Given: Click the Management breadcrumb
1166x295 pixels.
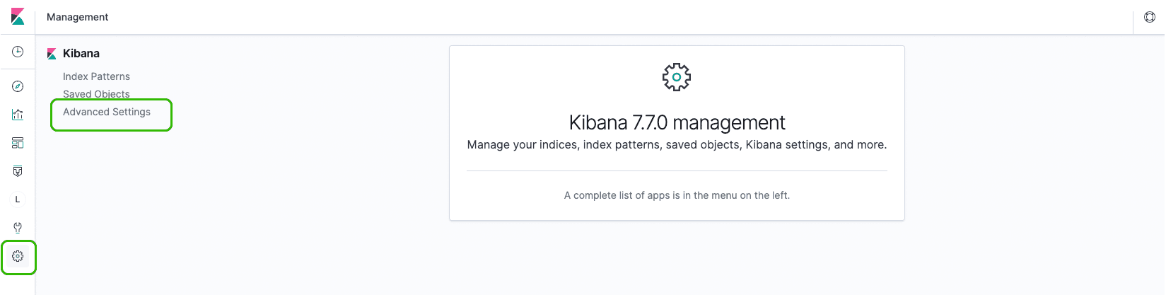Looking at the screenshot, I should point(78,17).
